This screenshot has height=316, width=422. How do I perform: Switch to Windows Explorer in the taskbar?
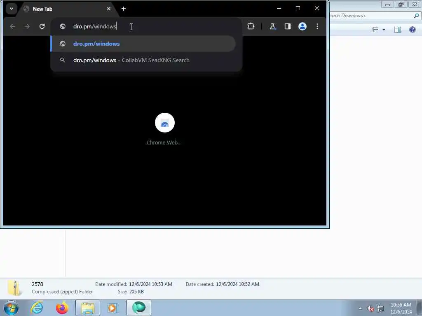[88, 308]
